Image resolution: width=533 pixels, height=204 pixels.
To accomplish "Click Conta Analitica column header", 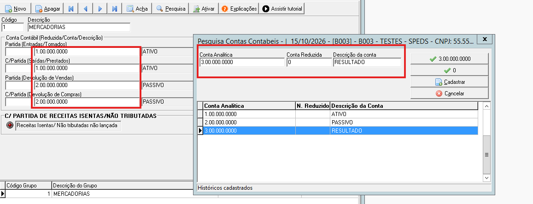I will 249,106.
